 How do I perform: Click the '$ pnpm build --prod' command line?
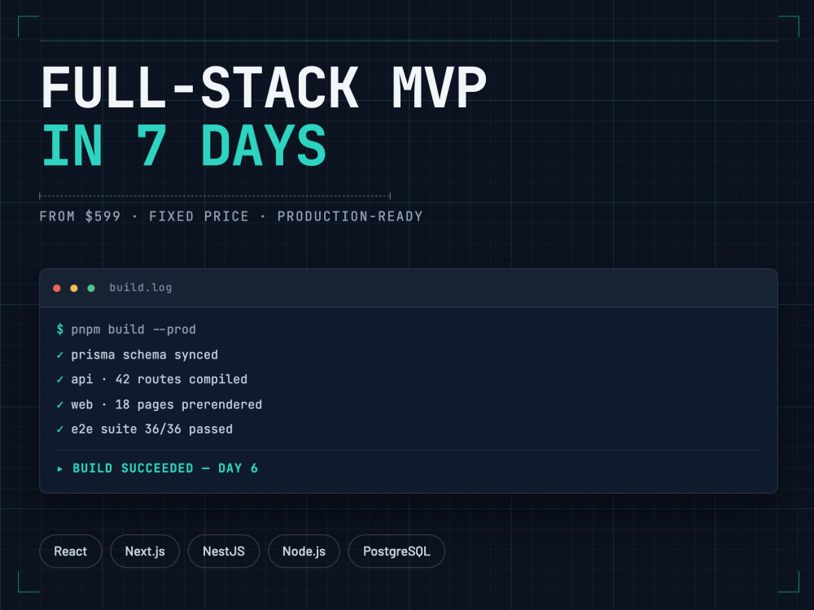pos(126,329)
